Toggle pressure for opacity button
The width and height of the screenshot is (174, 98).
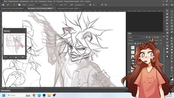click(x=57, y=5)
